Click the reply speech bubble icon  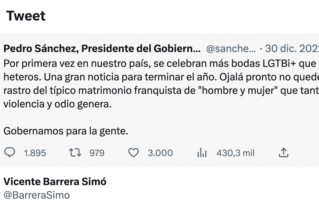[x=10, y=153]
